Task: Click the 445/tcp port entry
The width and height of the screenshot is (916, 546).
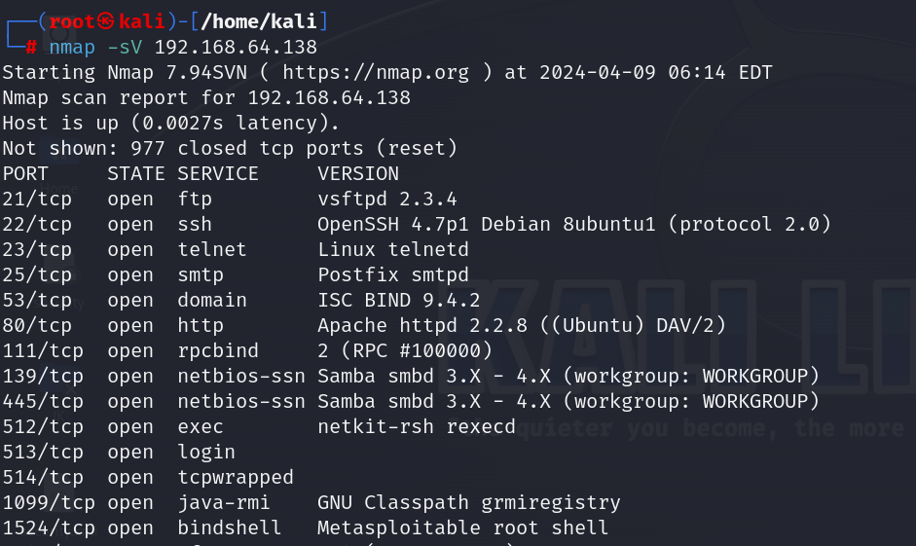Action: click(43, 402)
